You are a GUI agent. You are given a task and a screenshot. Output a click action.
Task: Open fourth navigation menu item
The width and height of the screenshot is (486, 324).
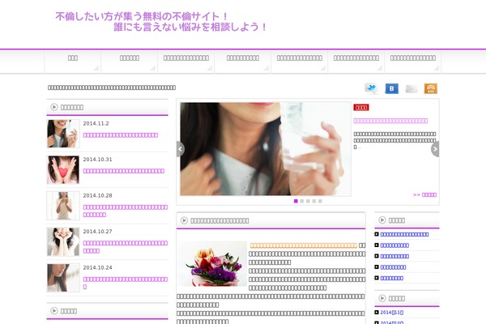pyautogui.click(x=243, y=62)
